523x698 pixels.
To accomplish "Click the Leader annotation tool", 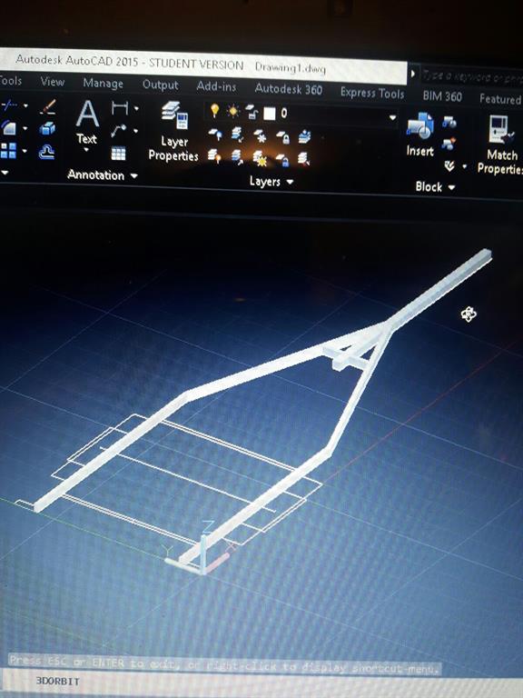I will 119,131.
